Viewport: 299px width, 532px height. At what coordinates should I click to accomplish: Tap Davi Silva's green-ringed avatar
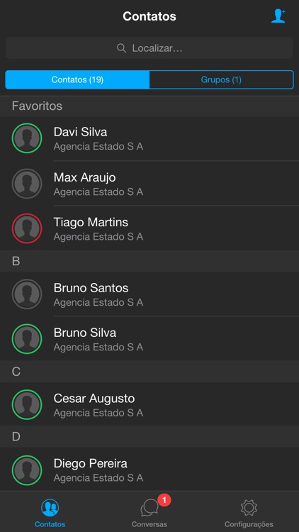(27, 138)
